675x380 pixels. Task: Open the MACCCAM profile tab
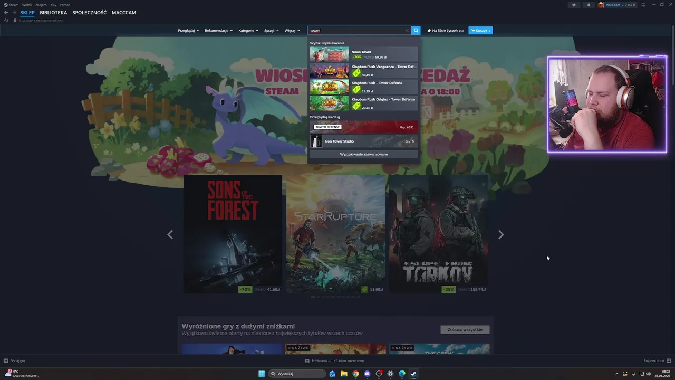(x=124, y=13)
